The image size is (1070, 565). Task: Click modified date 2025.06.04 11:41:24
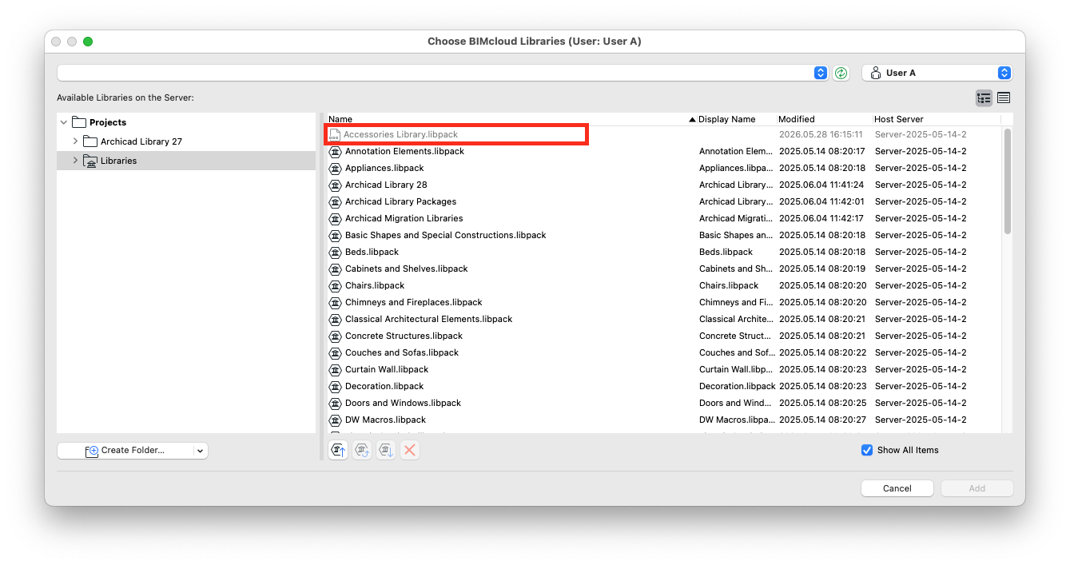tap(821, 185)
